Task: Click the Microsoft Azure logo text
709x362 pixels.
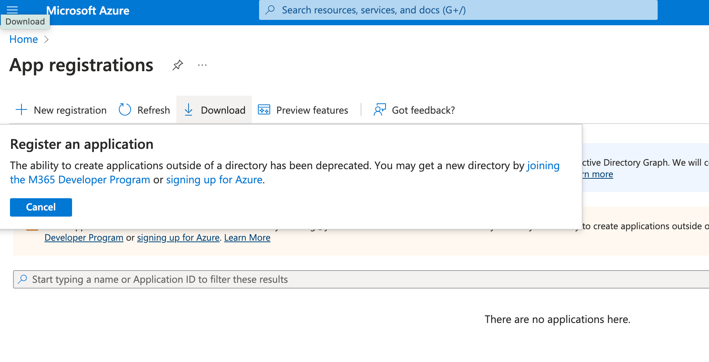Action: (x=88, y=11)
